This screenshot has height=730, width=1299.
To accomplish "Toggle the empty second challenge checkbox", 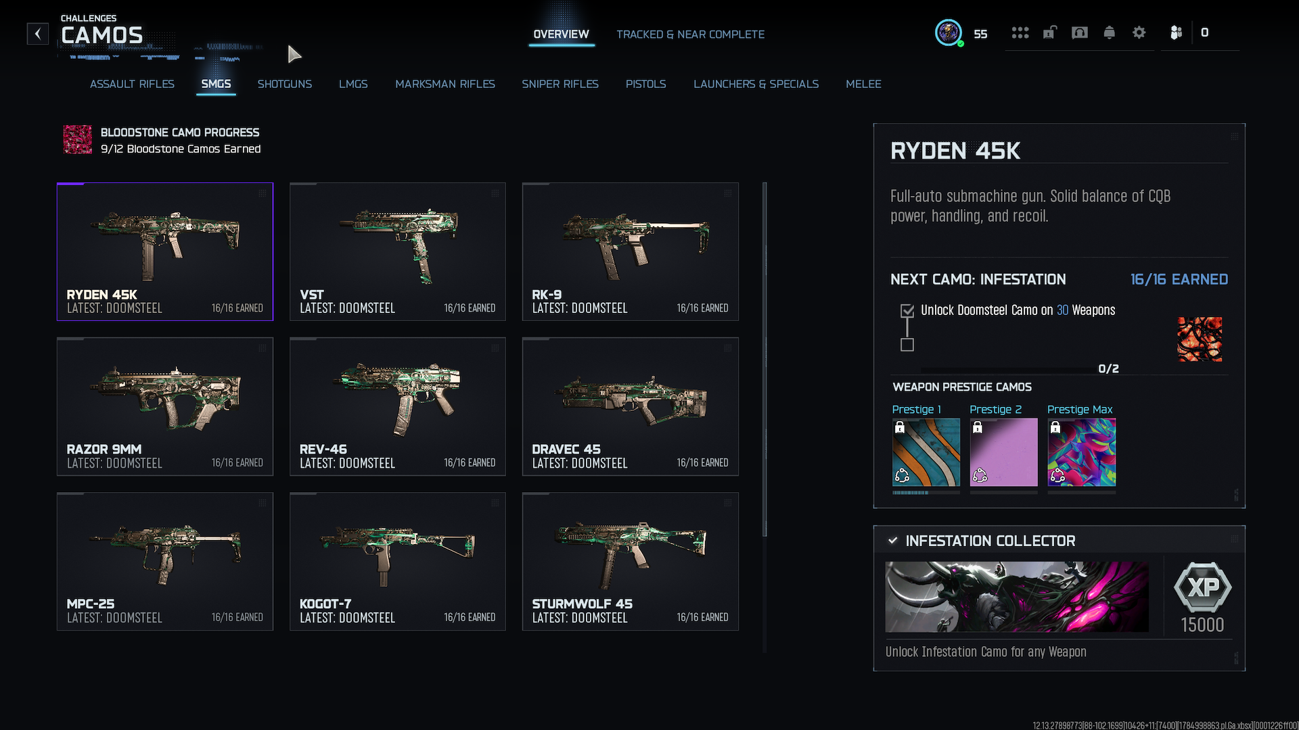I will point(907,345).
